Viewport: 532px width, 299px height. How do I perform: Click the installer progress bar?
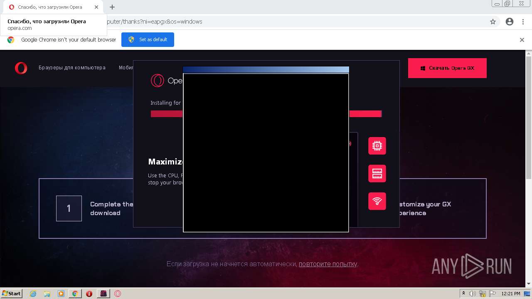click(266, 114)
